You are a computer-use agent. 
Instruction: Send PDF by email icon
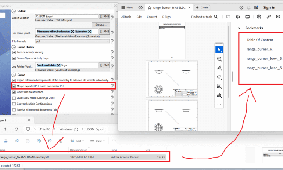click(278, 17)
